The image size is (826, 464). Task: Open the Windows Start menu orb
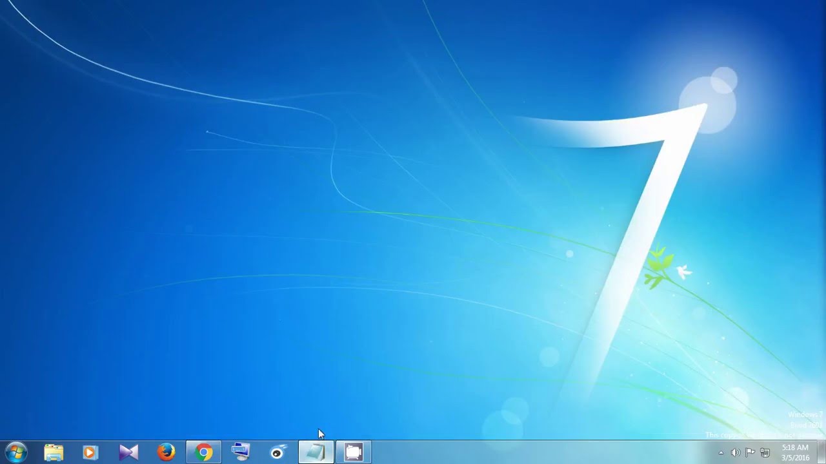(16, 452)
